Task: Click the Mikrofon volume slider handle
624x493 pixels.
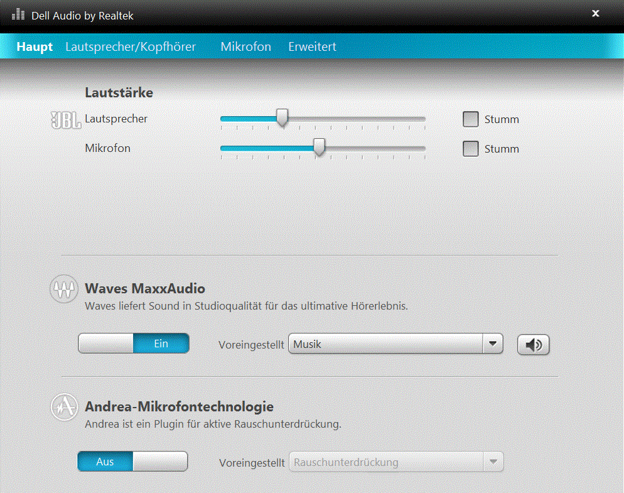Action: click(x=319, y=148)
